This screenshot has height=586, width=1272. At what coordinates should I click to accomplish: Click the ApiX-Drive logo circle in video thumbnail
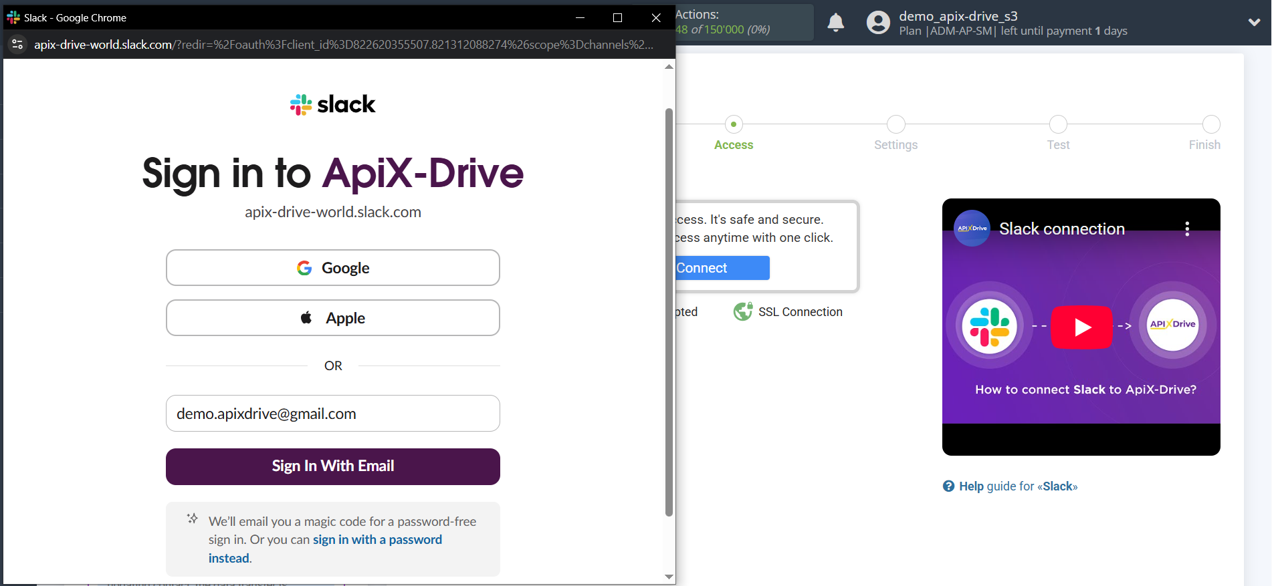click(1172, 325)
